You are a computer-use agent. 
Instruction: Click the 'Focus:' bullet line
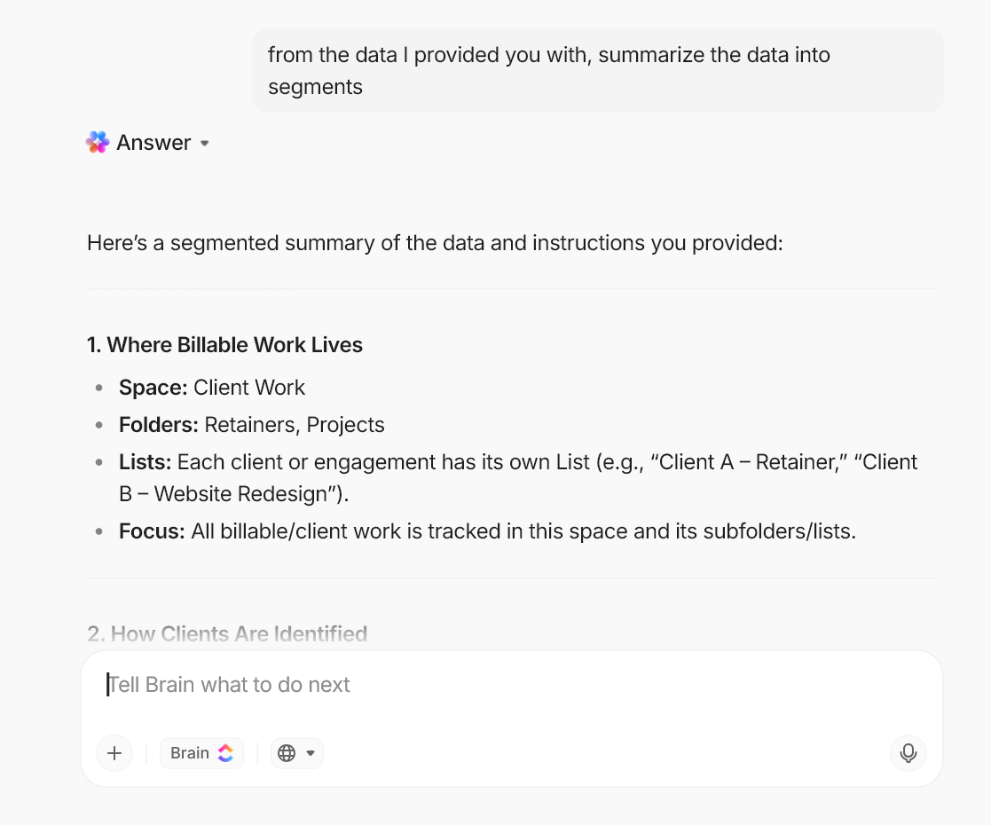487,531
